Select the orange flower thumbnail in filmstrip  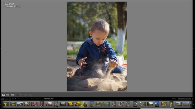click(164, 104)
